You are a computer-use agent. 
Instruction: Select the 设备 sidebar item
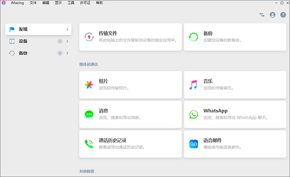tap(38, 41)
